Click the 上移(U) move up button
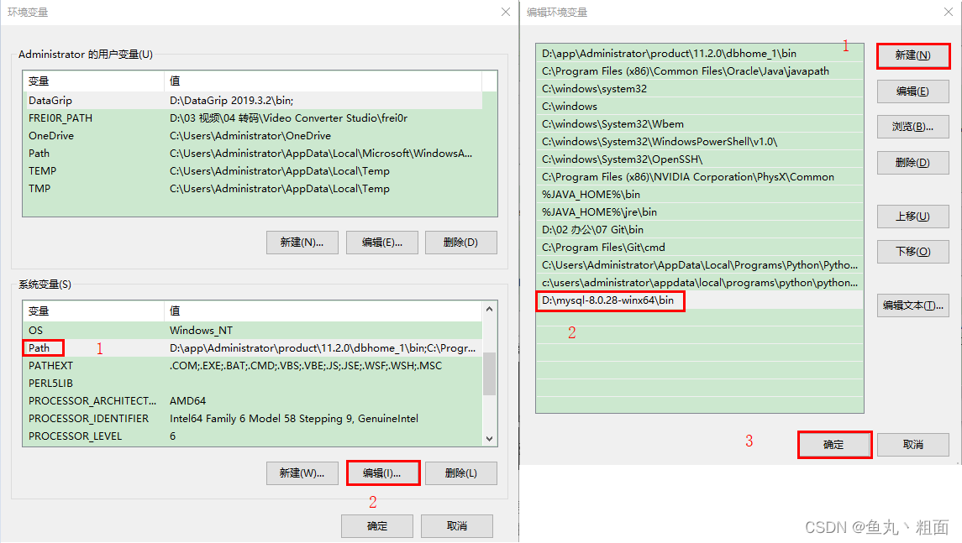 [x=913, y=217]
